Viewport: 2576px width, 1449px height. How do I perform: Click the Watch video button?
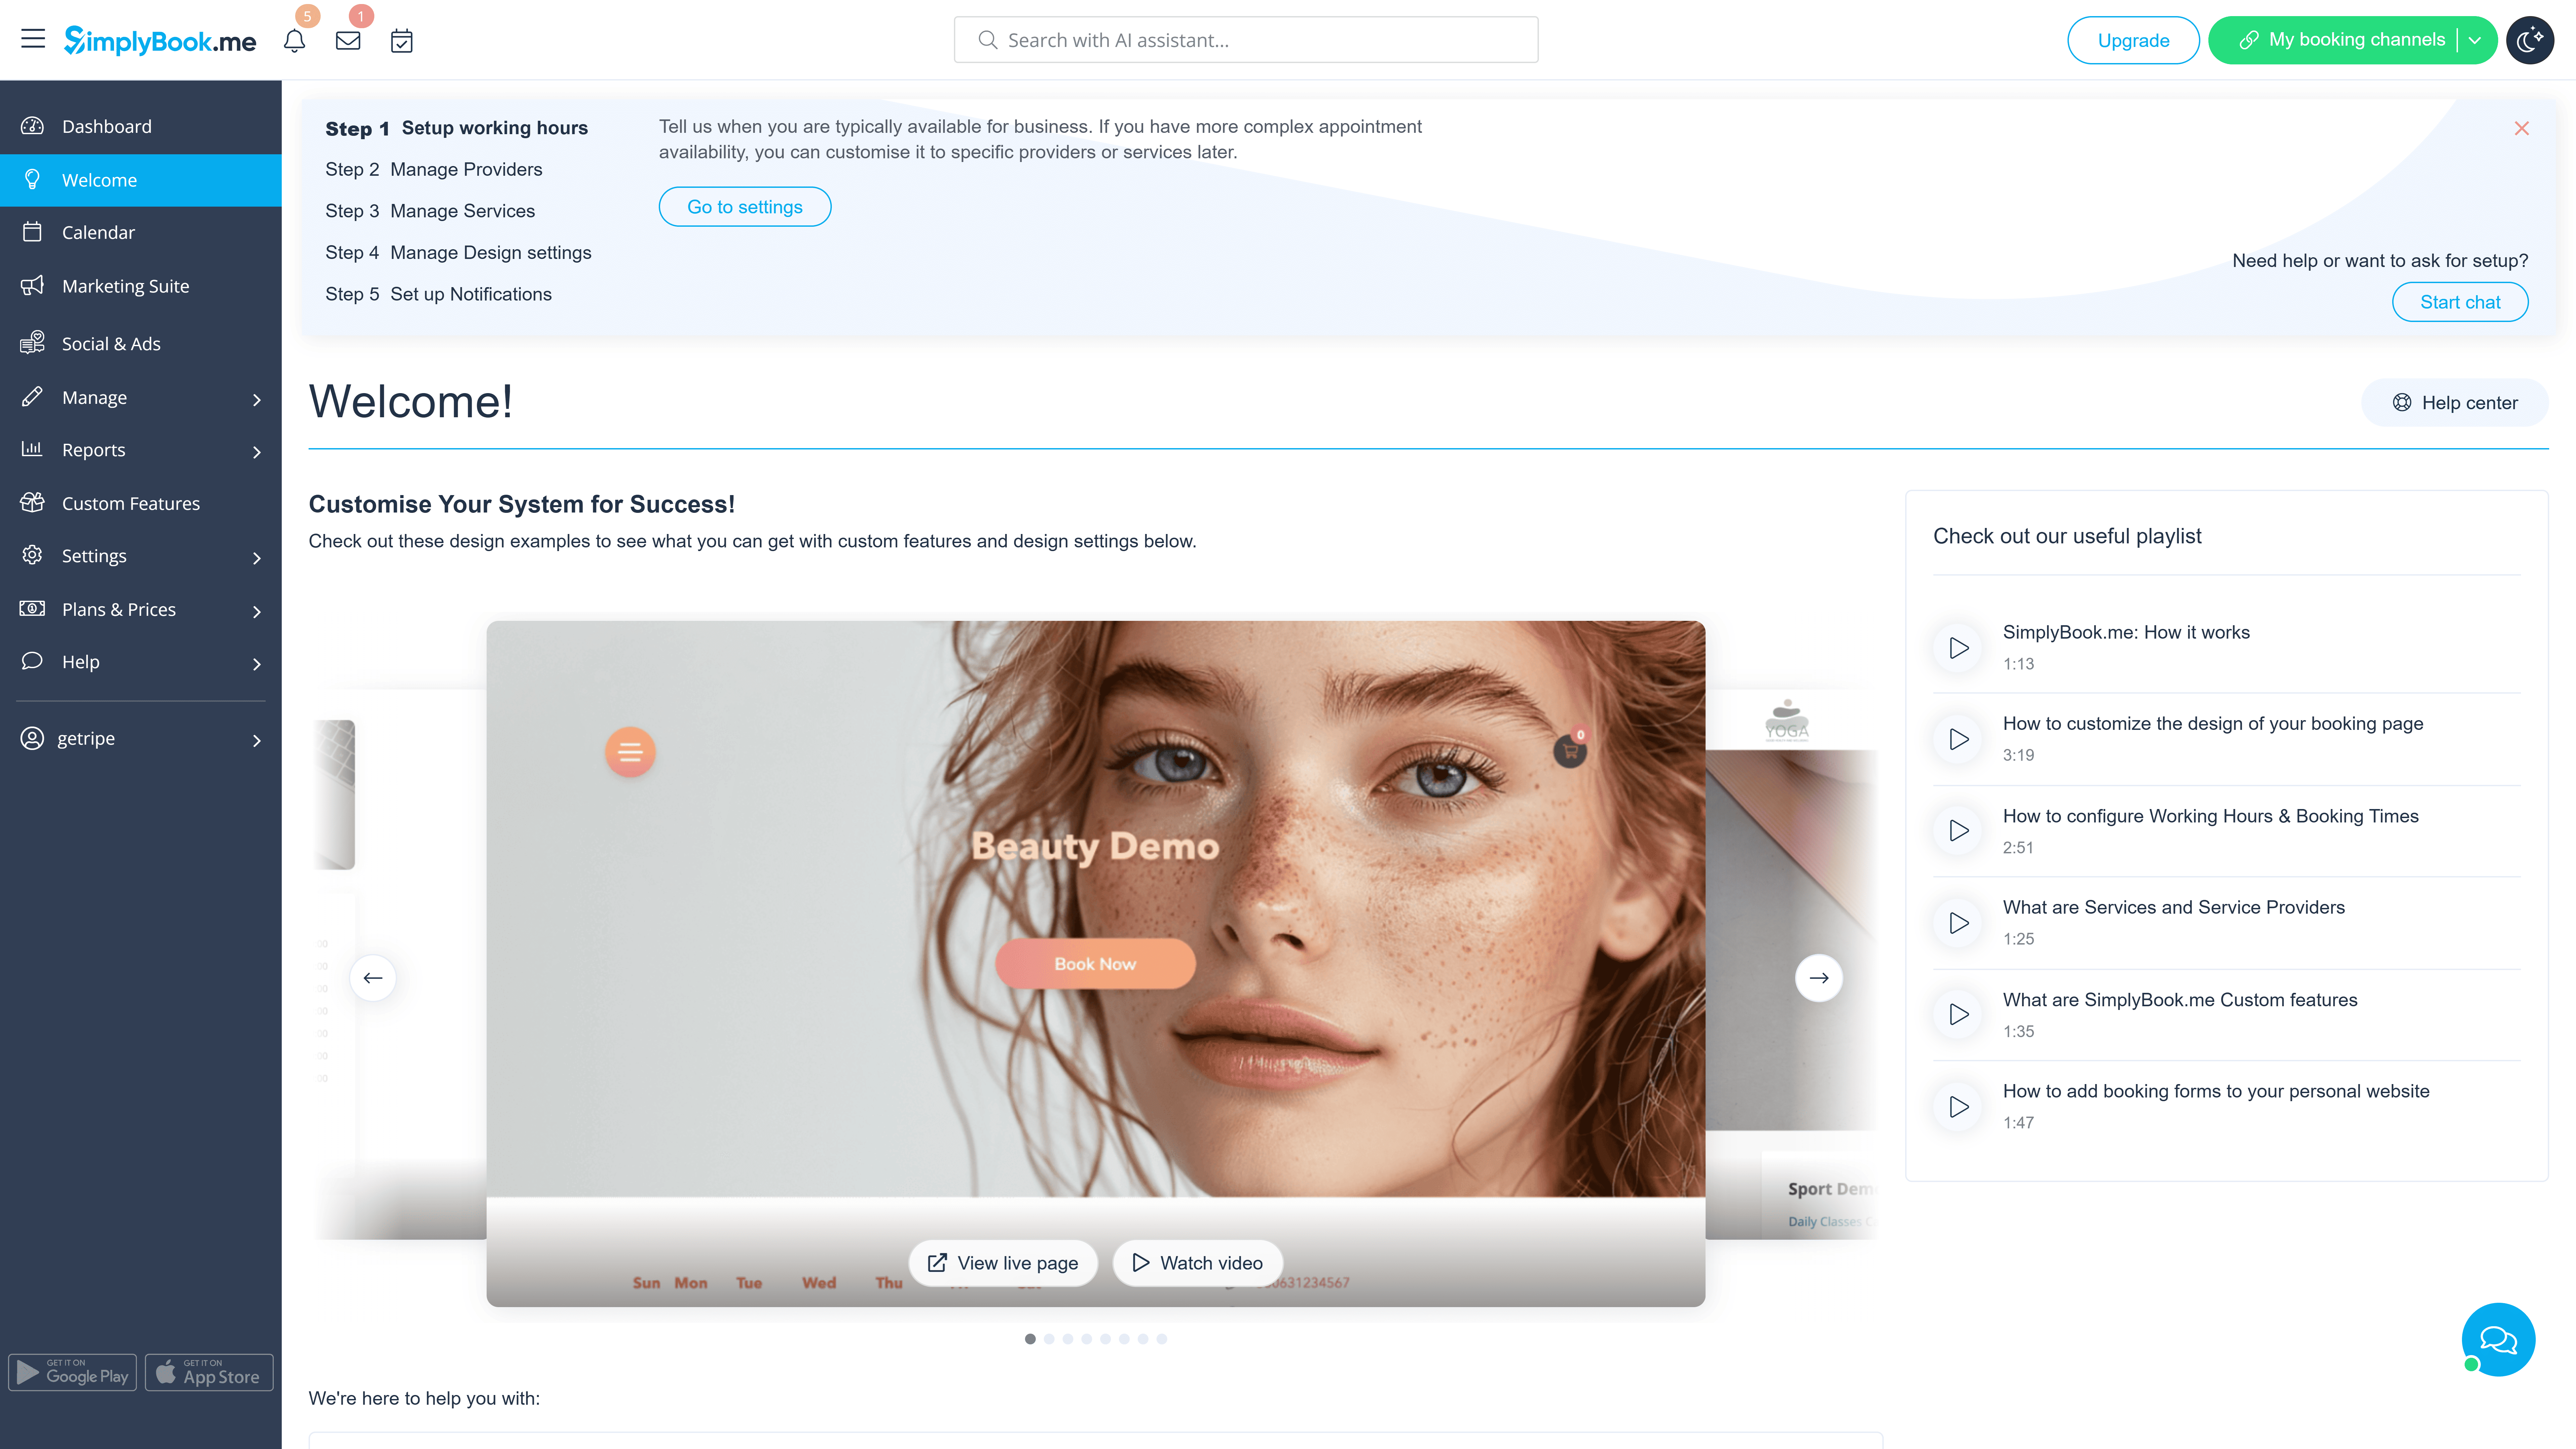point(1198,1263)
